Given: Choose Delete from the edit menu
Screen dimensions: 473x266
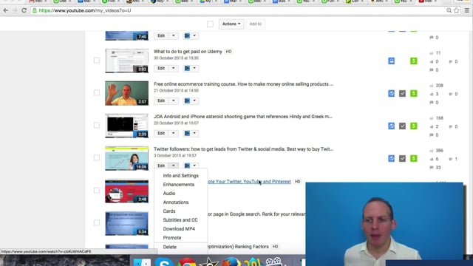Looking at the screenshot, I should pos(180,247).
